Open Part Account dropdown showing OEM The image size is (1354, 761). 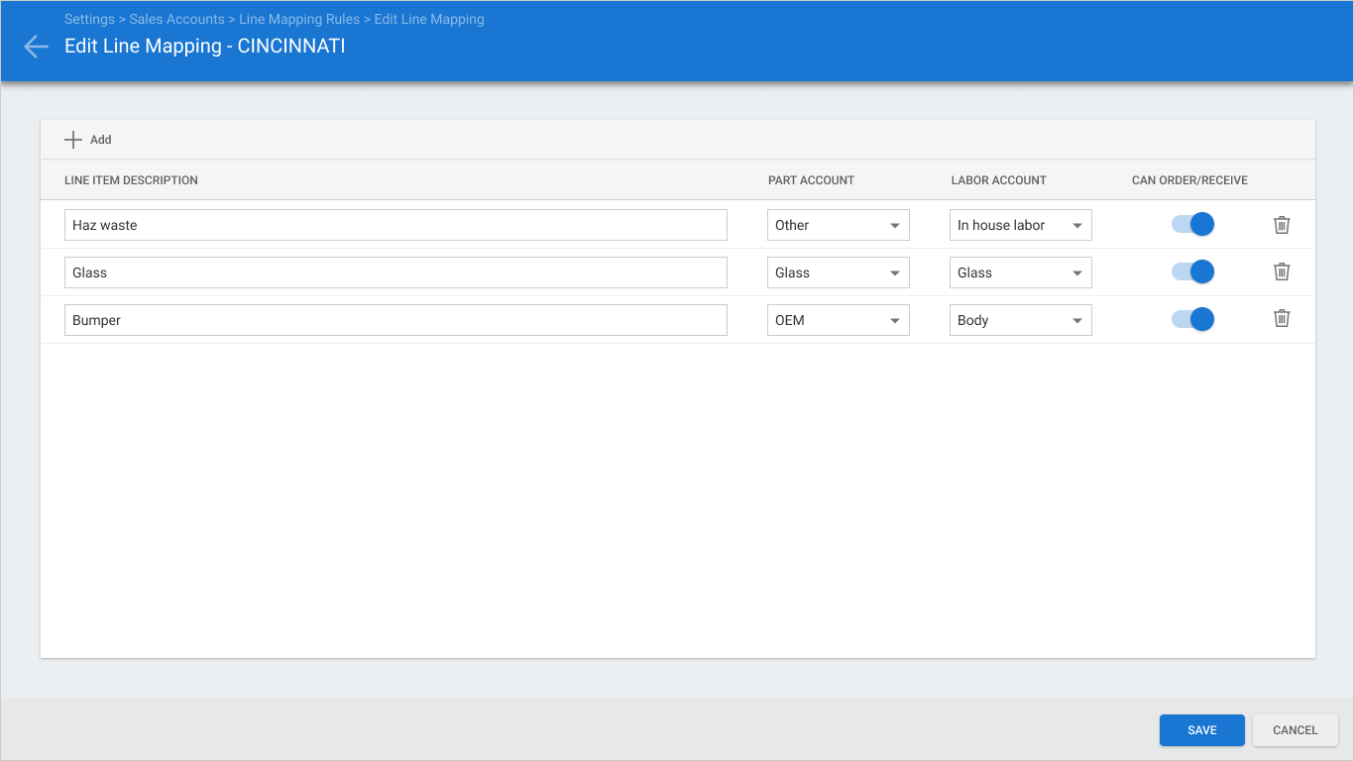(x=839, y=320)
